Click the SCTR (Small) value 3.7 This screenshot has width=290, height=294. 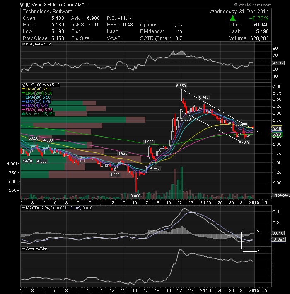pyautogui.click(x=179, y=38)
